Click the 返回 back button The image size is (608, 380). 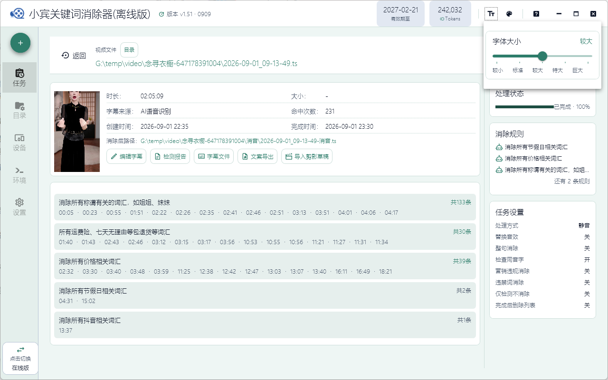tap(74, 56)
